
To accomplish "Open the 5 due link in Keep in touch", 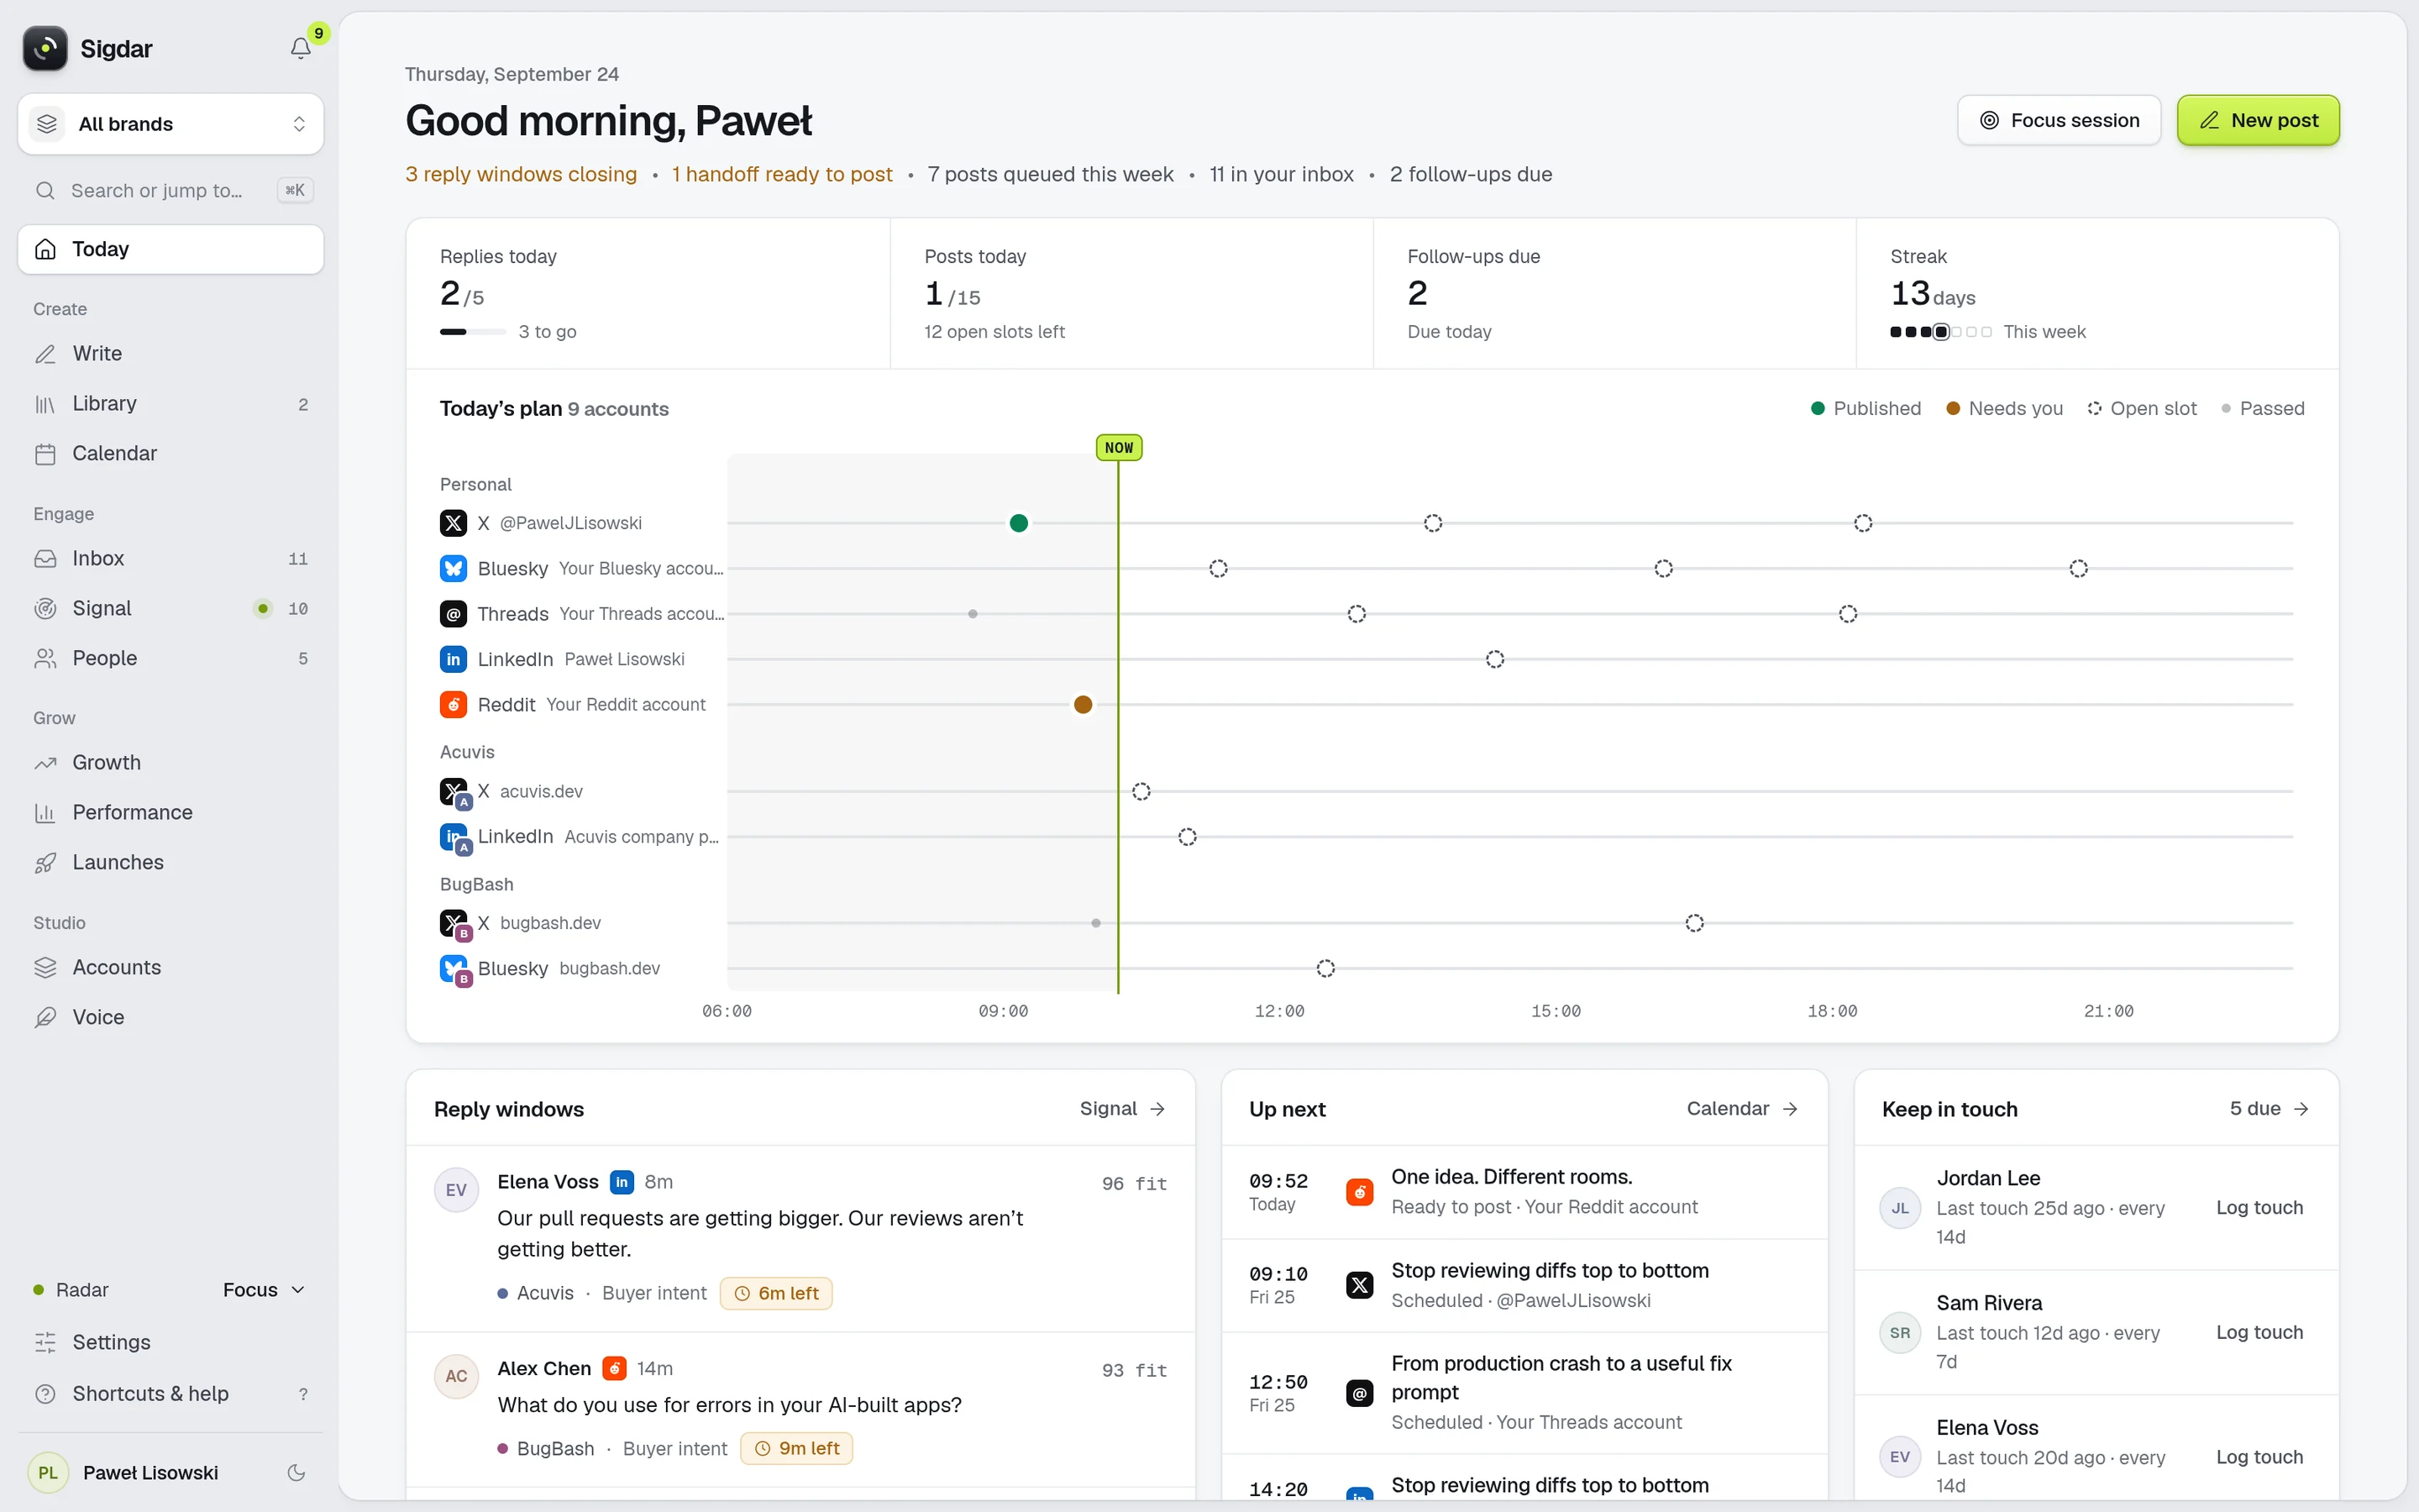I will coord(2269,1109).
